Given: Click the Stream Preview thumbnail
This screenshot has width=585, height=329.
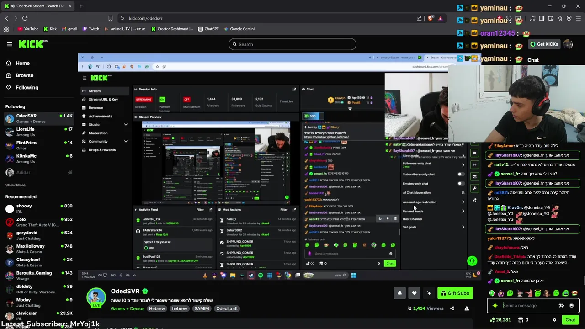Looking at the screenshot, I should tap(217, 163).
